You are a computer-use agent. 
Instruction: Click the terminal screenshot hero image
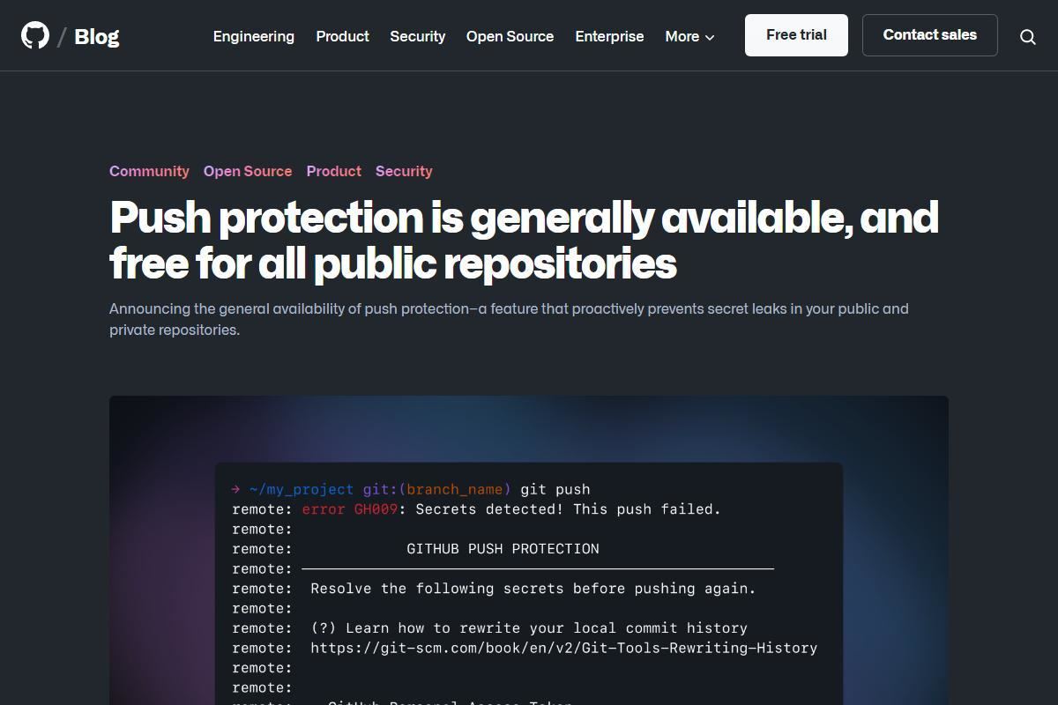coord(529,550)
